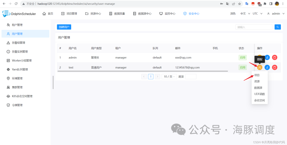Screen dimensions: 287x145
Task: Open the 10 / 页 page size dropdown
Action: pos(169,77)
